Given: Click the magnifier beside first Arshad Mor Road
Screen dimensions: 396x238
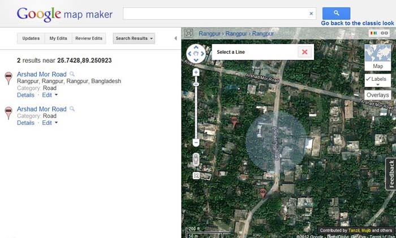Looking at the screenshot, I should pos(72,74).
